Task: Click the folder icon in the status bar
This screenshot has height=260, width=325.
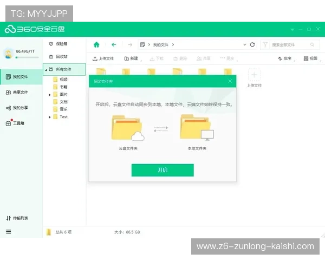Action: tap(49, 232)
